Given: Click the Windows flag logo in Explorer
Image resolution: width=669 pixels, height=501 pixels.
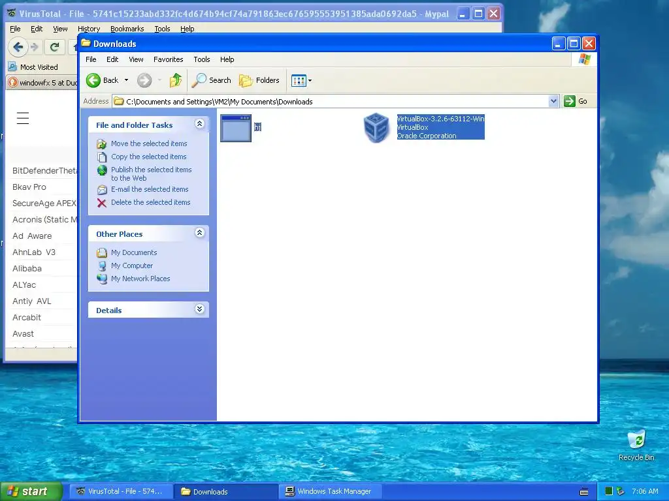Looking at the screenshot, I should pos(584,59).
